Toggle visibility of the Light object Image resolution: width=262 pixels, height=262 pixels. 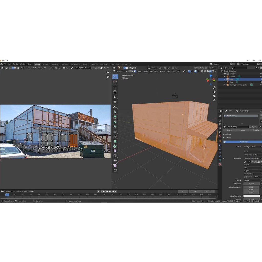coord(261,82)
